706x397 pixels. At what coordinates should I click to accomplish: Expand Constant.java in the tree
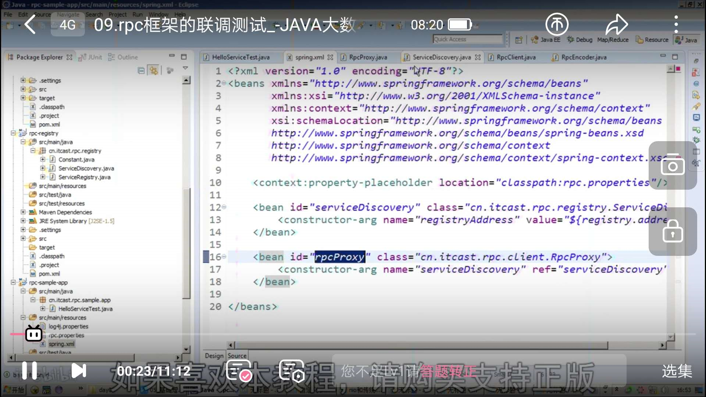coord(43,160)
